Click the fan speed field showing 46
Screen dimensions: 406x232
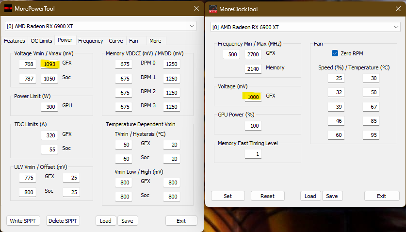pos(336,121)
